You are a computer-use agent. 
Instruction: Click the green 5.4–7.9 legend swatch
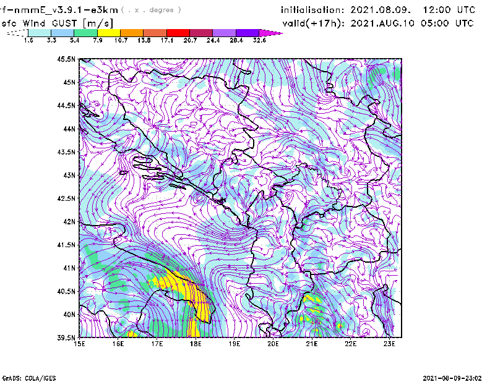(x=85, y=33)
